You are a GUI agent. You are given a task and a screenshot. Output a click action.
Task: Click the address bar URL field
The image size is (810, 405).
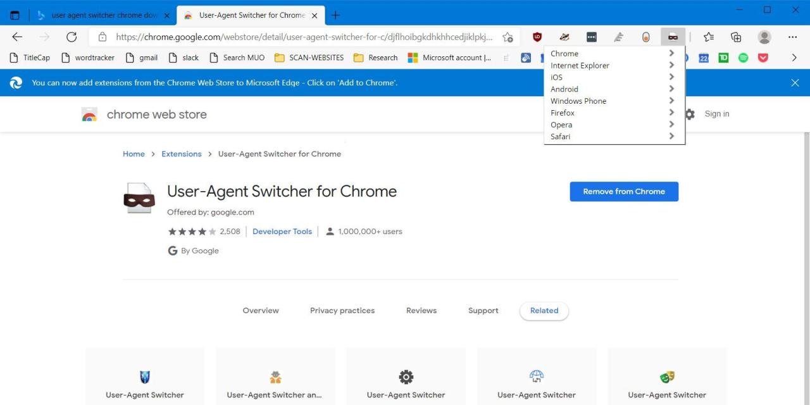[304, 37]
